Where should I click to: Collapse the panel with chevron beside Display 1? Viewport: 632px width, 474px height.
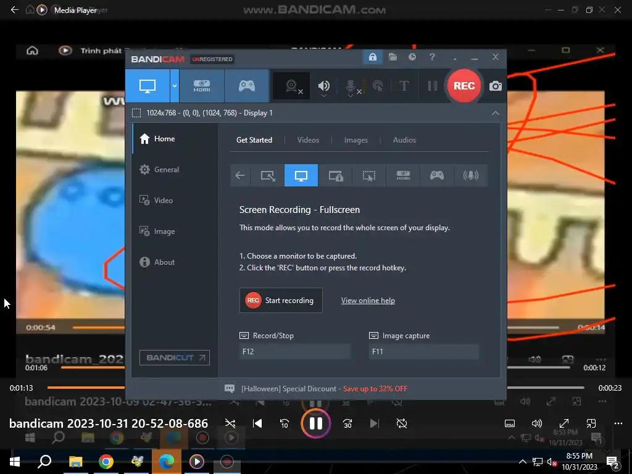pos(496,114)
